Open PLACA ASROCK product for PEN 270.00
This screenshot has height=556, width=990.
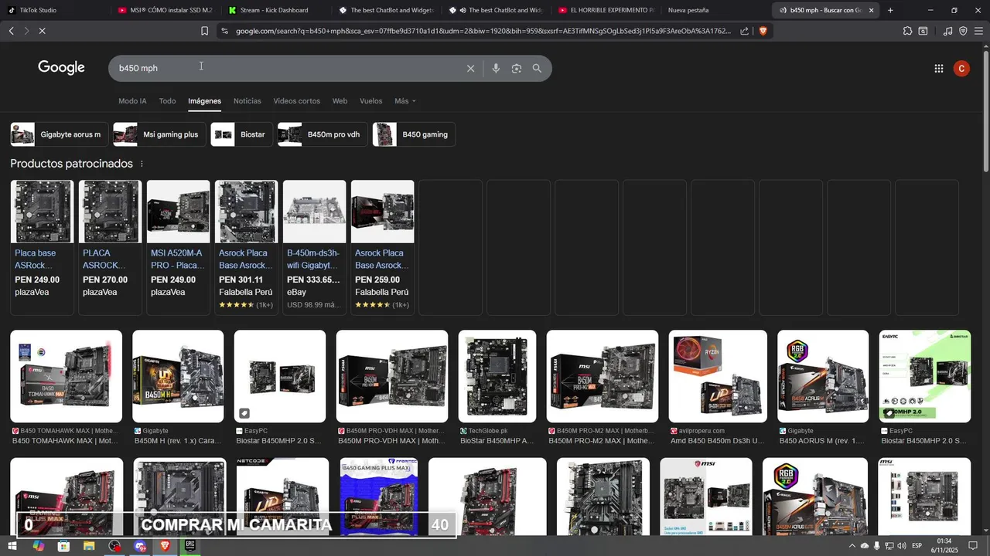[110, 247]
